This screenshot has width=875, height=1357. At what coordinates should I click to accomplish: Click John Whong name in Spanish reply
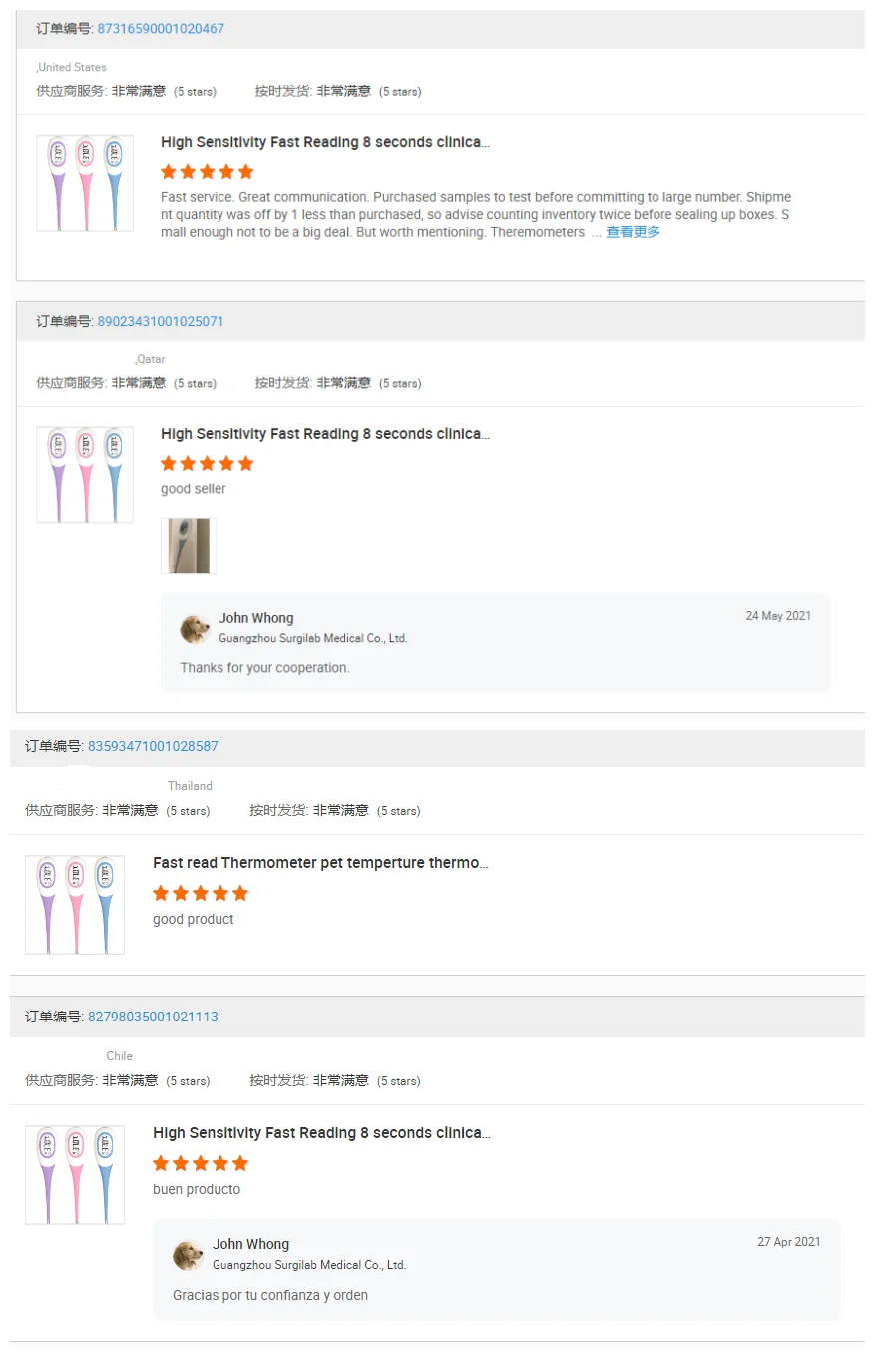[x=250, y=1244]
